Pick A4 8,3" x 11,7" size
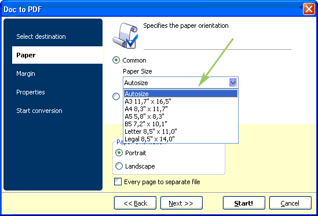 (x=181, y=109)
